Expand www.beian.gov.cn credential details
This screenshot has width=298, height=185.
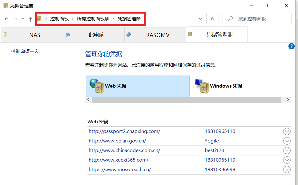pos(287,141)
